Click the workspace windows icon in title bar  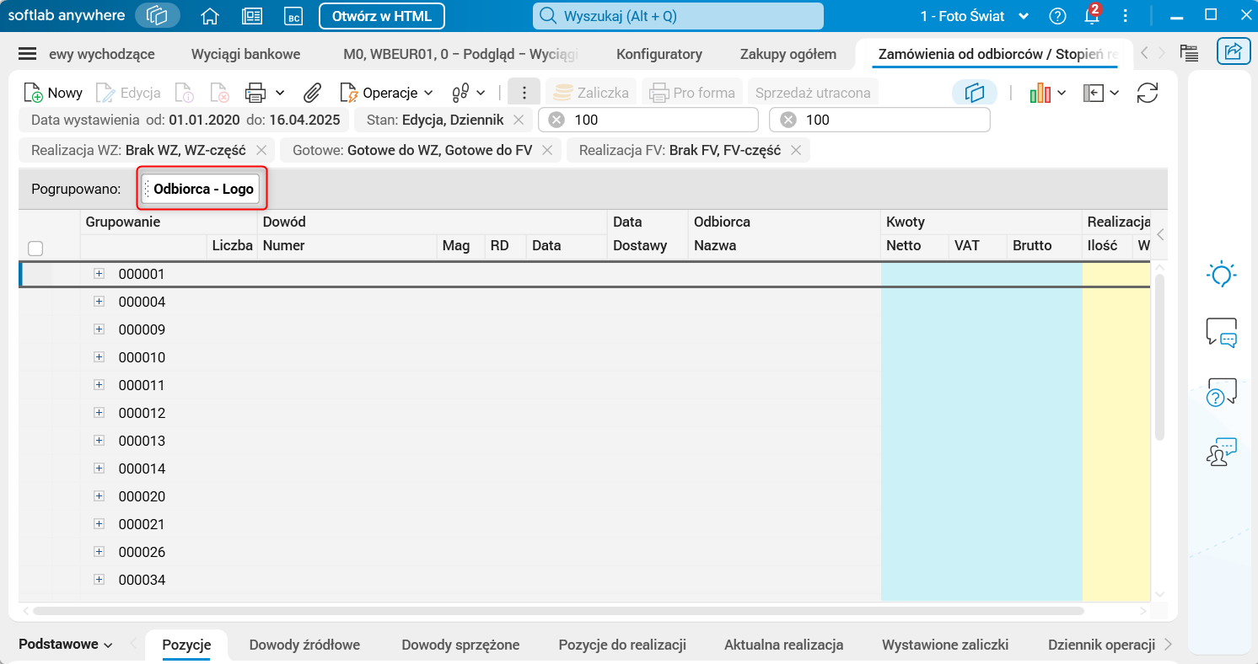157,16
